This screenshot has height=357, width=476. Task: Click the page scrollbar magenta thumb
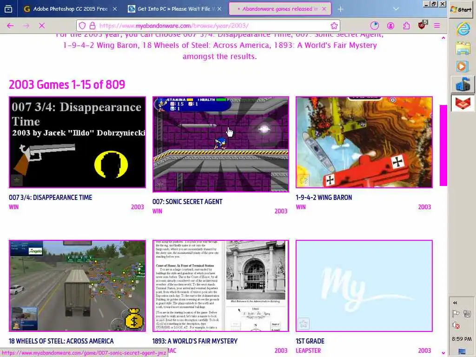(443, 145)
